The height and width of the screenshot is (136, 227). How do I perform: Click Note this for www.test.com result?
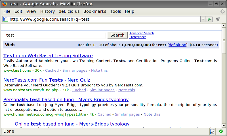click(x=99, y=70)
